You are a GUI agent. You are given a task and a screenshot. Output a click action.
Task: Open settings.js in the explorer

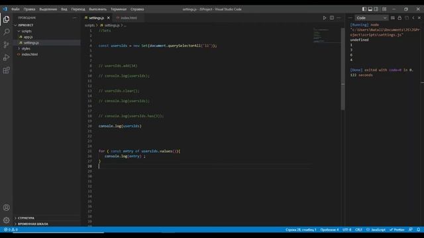(31, 42)
